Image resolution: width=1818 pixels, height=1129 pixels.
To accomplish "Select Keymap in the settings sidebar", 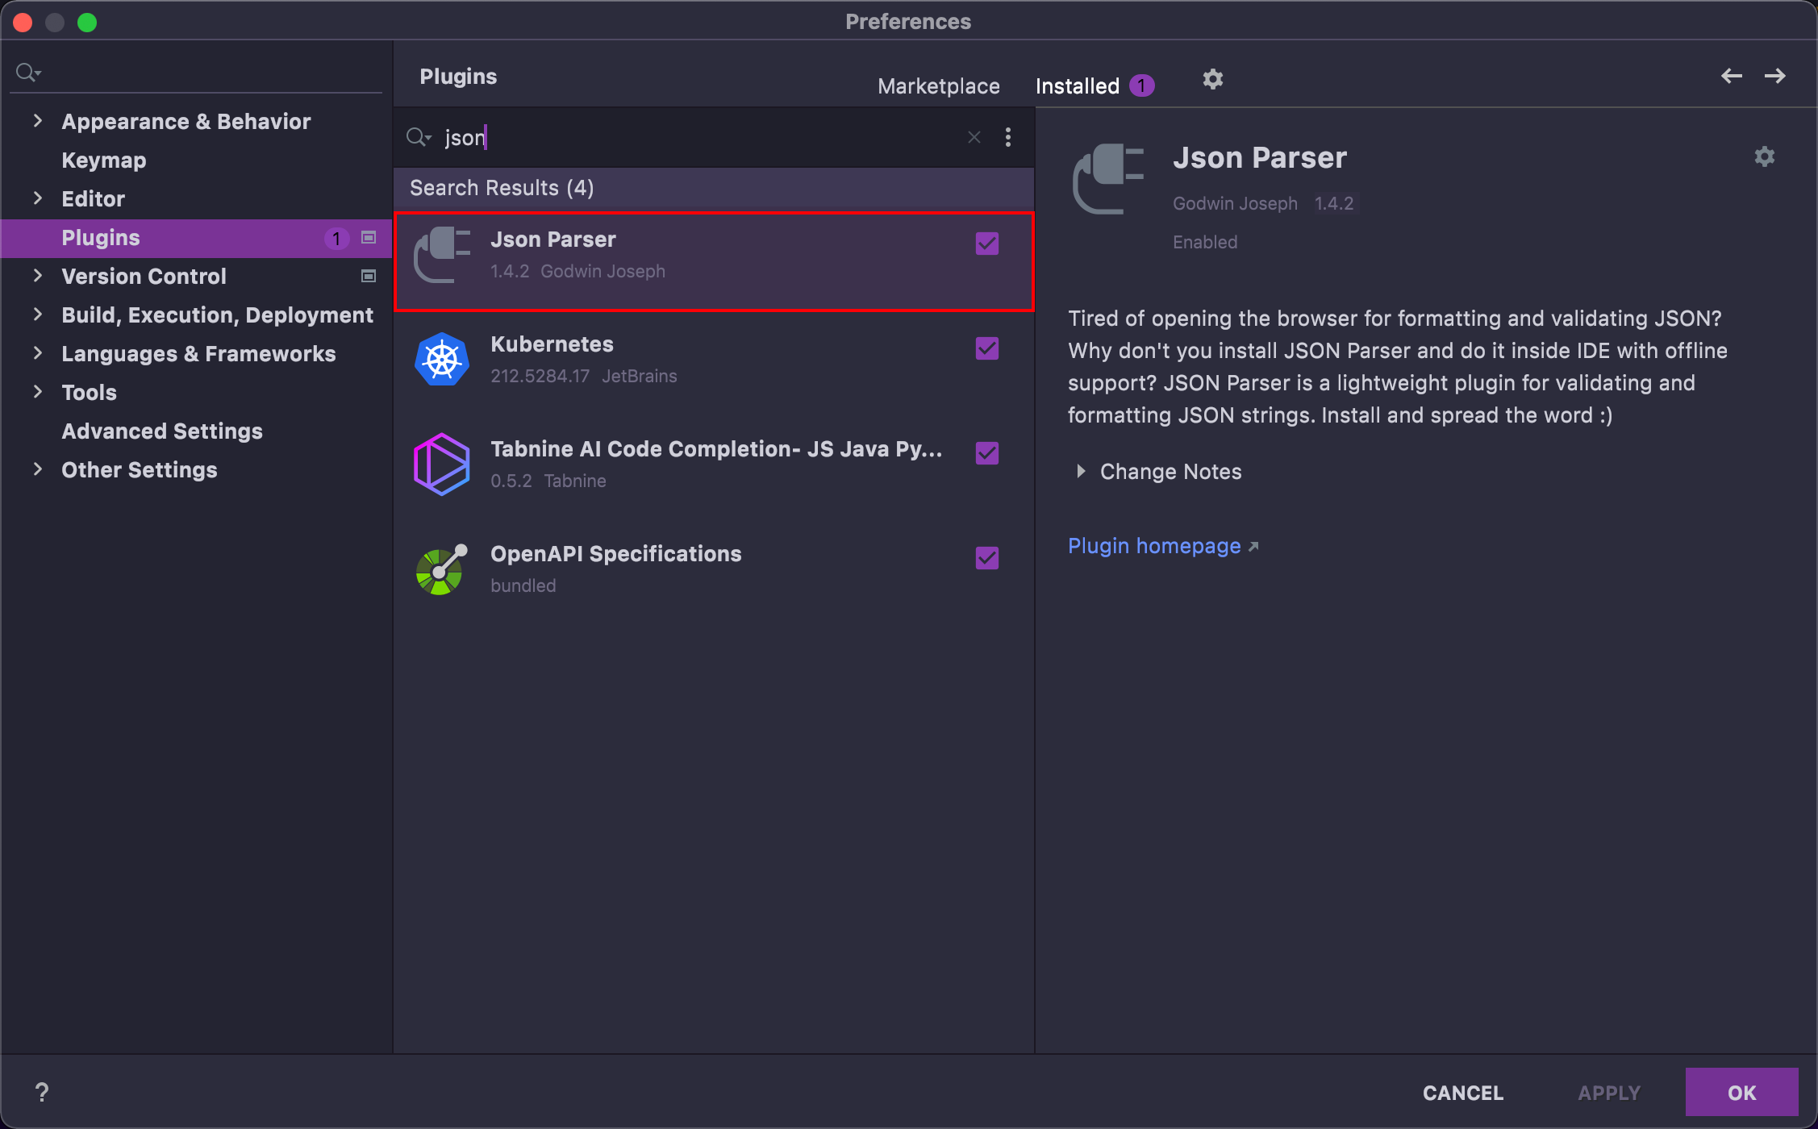I will [104, 160].
